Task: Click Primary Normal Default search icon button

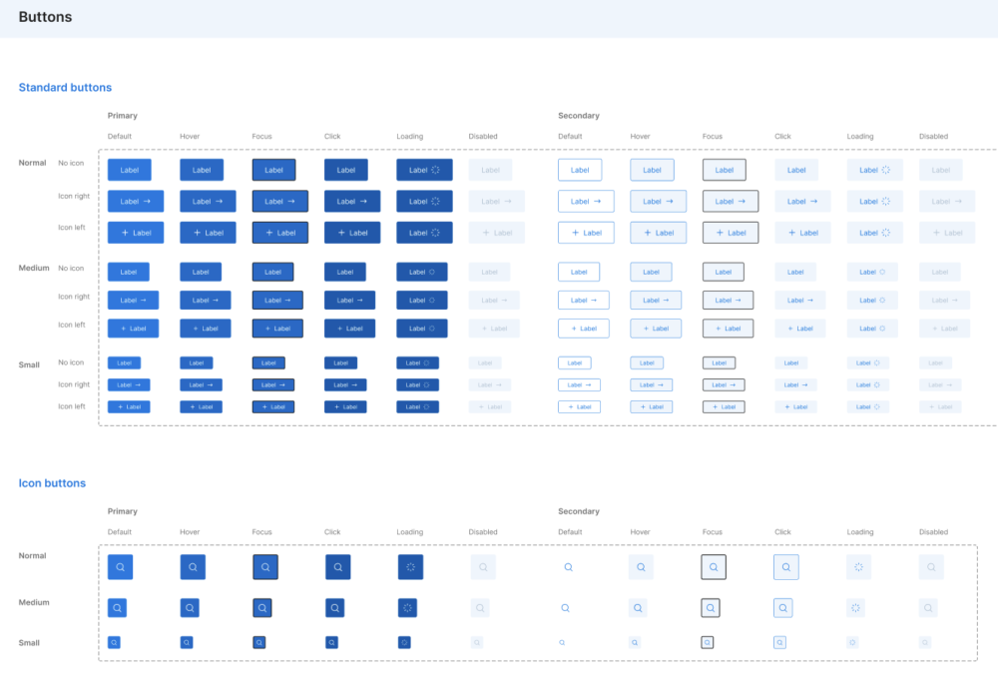Action: [121, 567]
